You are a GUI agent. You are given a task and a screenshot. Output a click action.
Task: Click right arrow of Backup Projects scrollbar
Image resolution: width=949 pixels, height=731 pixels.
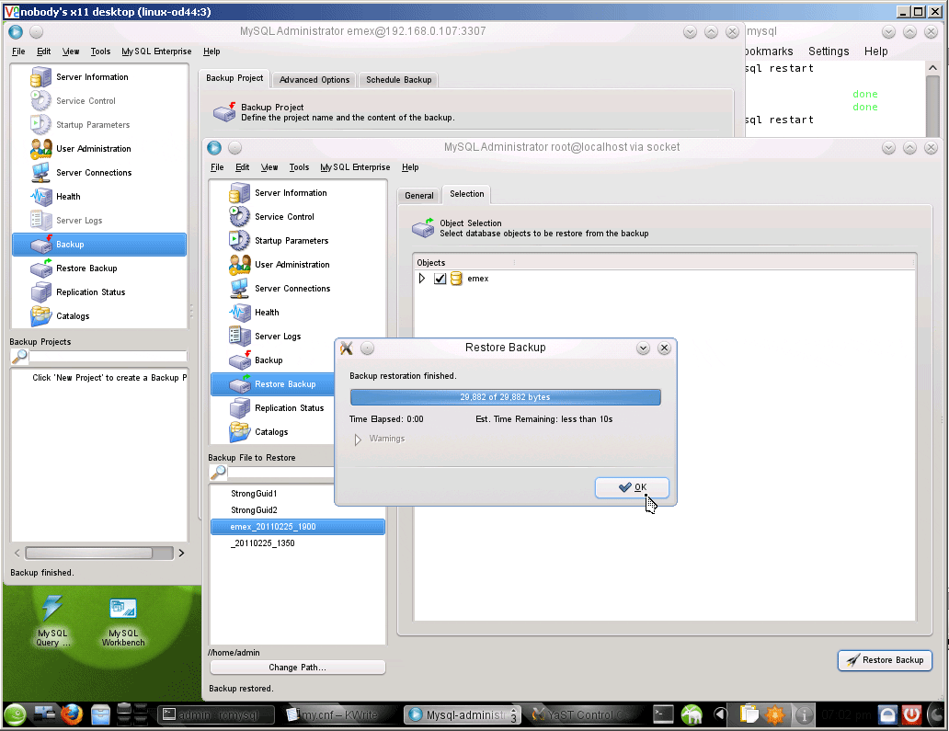pos(181,553)
